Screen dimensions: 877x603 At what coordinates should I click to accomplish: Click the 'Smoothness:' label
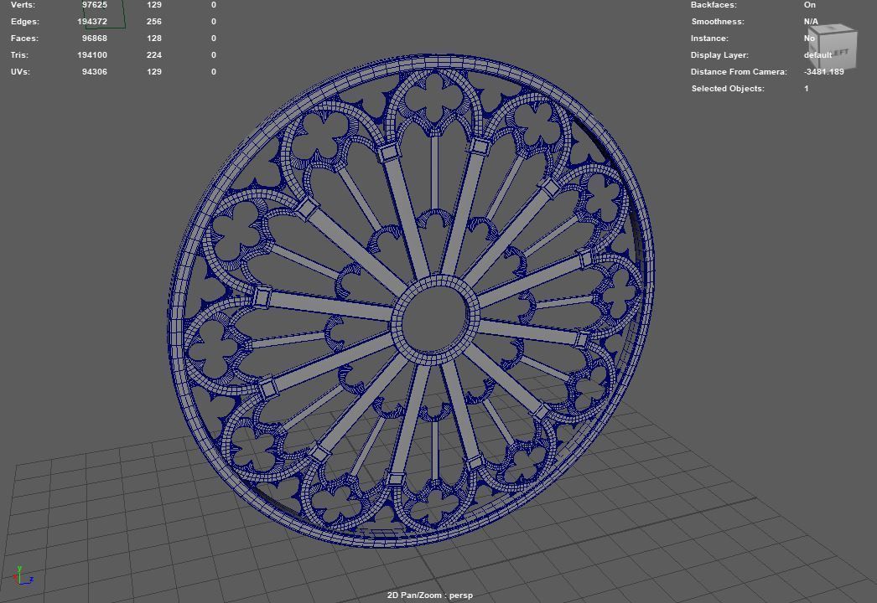tap(718, 21)
